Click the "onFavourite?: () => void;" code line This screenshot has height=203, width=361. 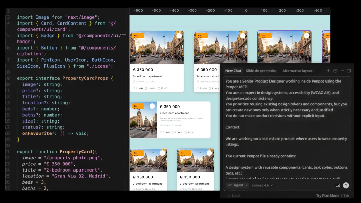pos(55,133)
